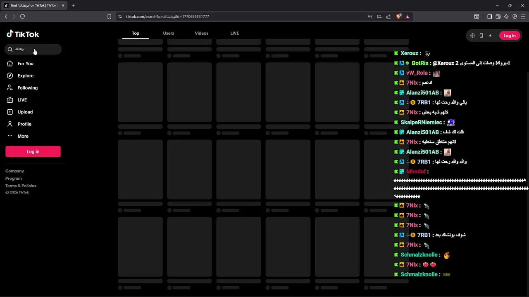
Task: Share this page via the share icon
Action: click(x=388, y=16)
